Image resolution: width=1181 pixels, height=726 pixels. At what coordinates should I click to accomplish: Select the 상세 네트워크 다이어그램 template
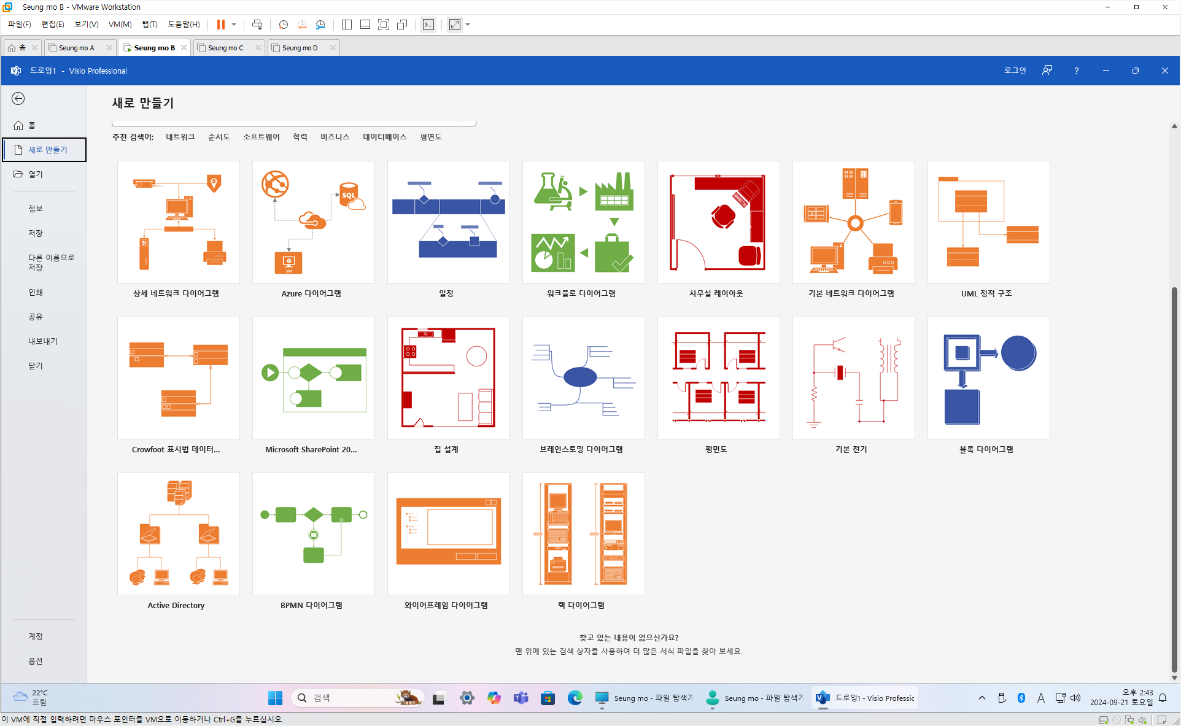tap(178, 222)
